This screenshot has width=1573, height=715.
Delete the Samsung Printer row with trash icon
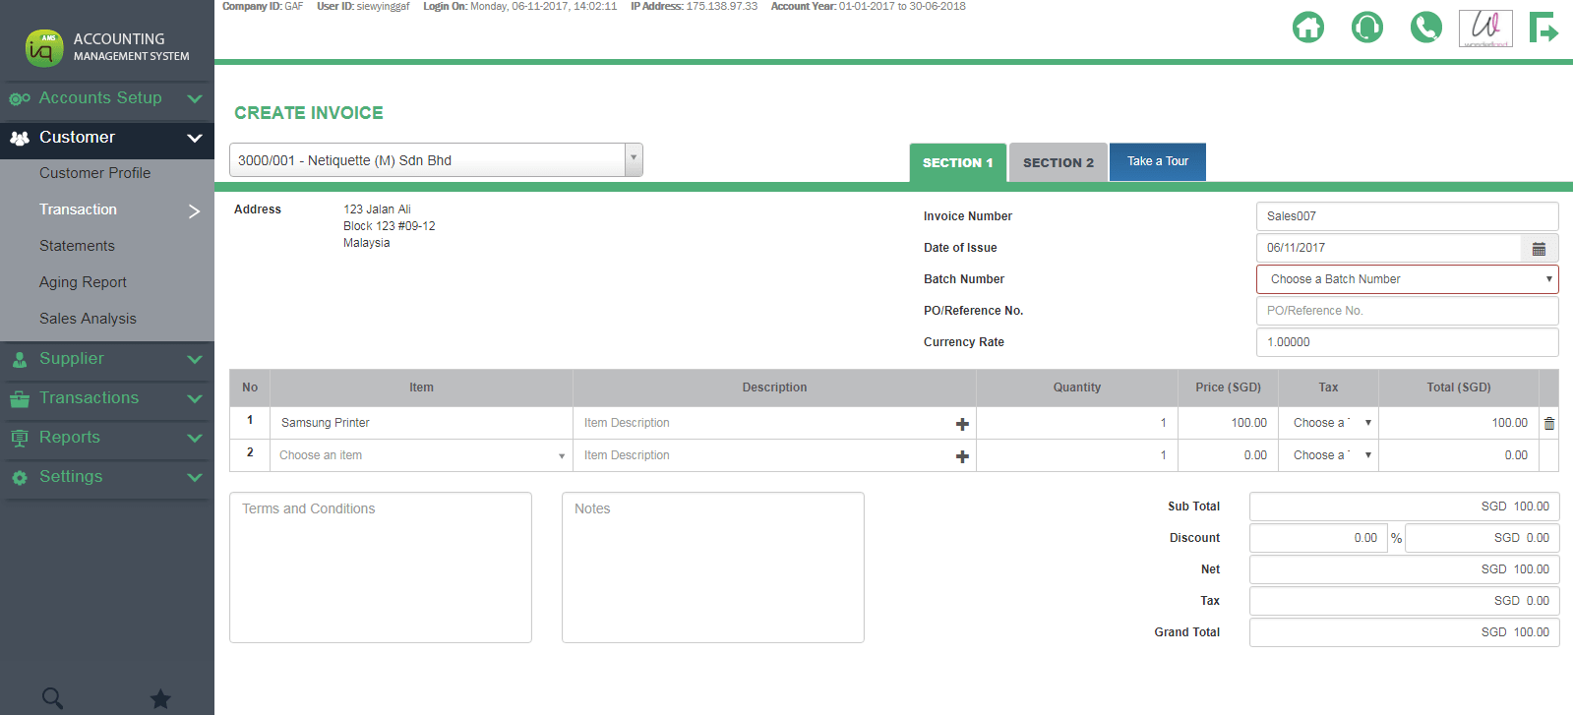pyautogui.click(x=1549, y=424)
